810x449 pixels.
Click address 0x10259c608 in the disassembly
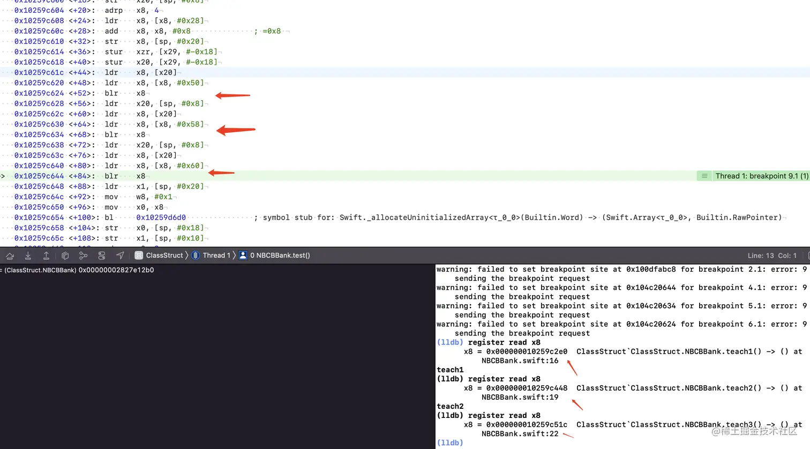pyautogui.click(x=39, y=21)
